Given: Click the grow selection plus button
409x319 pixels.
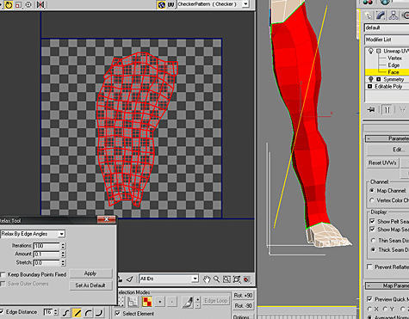Looking at the screenshot, I should [160, 302].
